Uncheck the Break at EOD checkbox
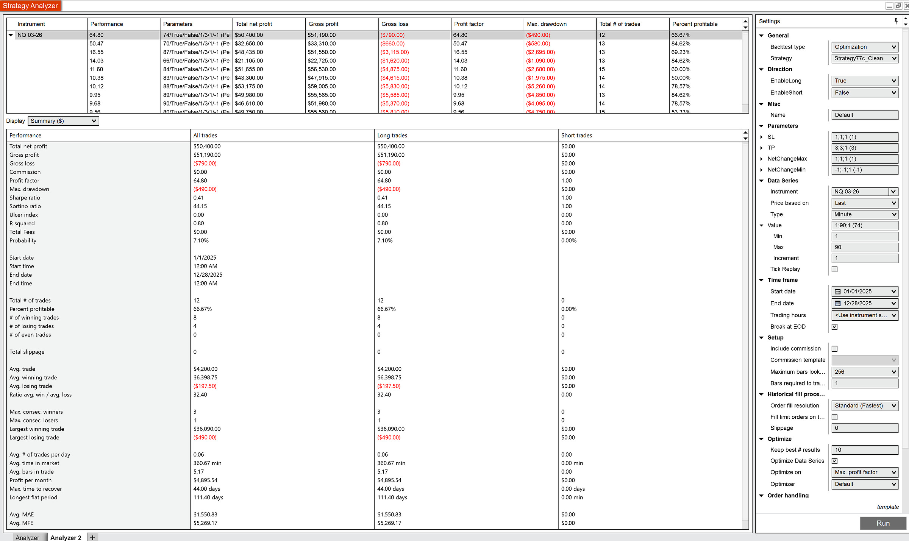Screen dimensions: 909x541 (834, 327)
